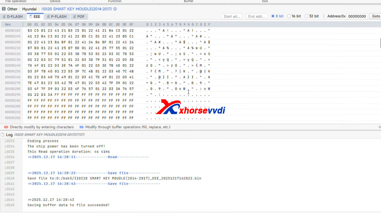381x213 pixels.
Task: Open the Tool menu
Action: [265, 1]
